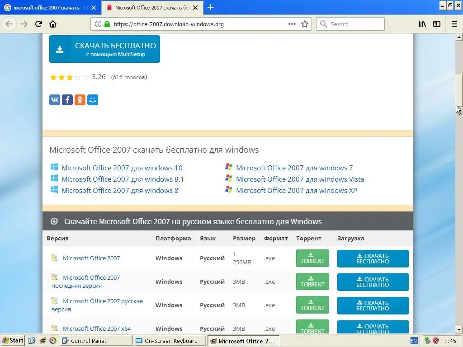Rate with the fifth empty star
This screenshot has width=463, height=347.
(86, 77)
